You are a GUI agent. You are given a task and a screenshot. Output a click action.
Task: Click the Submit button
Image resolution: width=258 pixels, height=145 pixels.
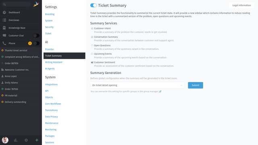196,85
